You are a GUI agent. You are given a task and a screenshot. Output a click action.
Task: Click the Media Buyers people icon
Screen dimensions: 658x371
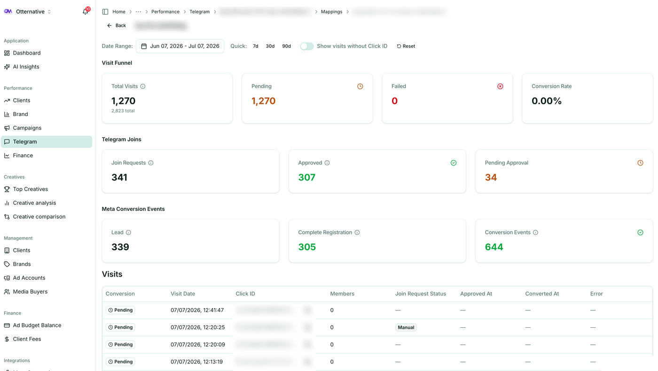[x=7, y=292]
